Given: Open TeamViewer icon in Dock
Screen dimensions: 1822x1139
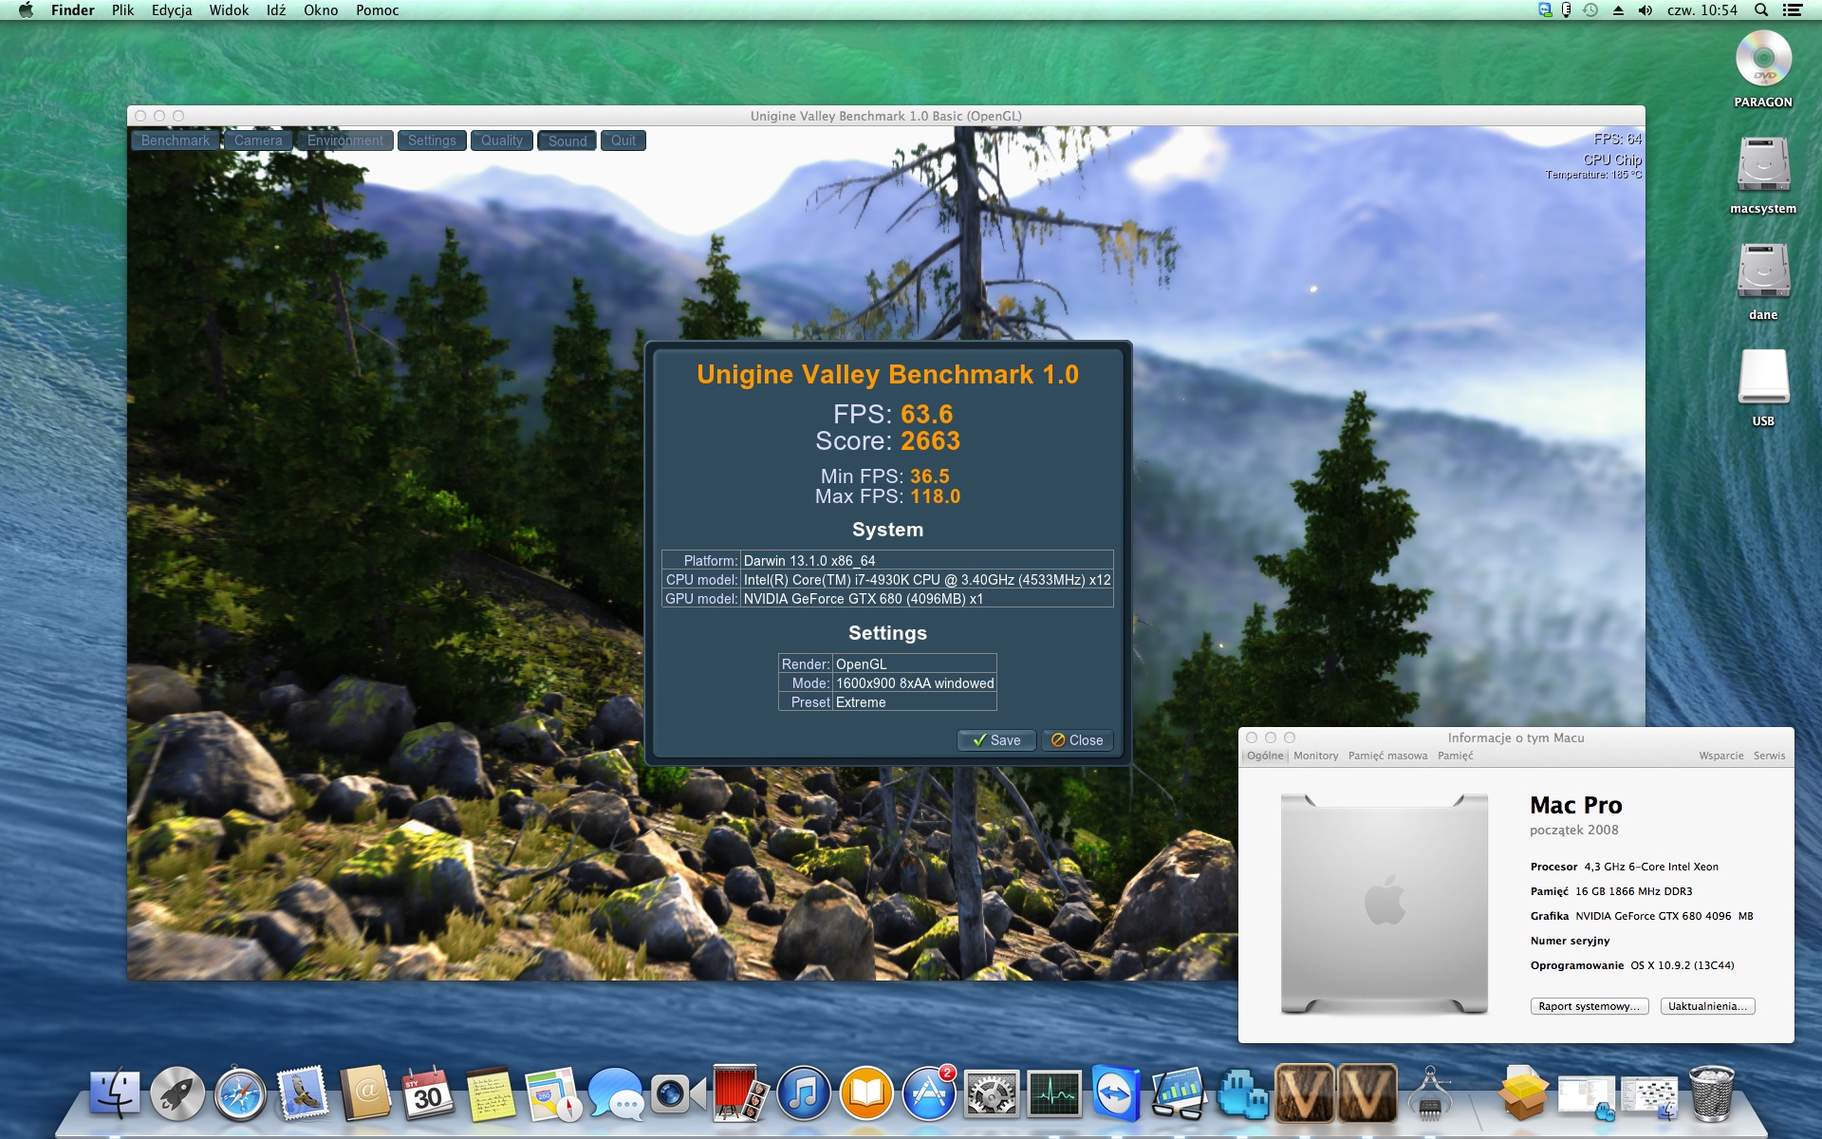Looking at the screenshot, I should (x=1117, y=1094).
